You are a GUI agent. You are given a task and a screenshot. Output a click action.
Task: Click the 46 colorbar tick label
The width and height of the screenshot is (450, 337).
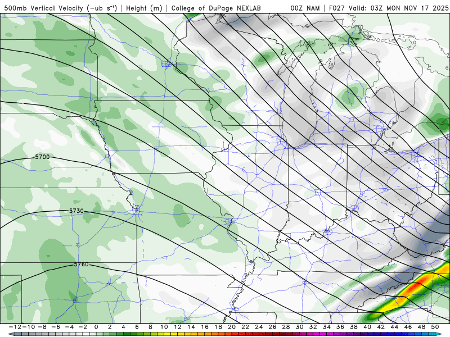tap(408, 327)
